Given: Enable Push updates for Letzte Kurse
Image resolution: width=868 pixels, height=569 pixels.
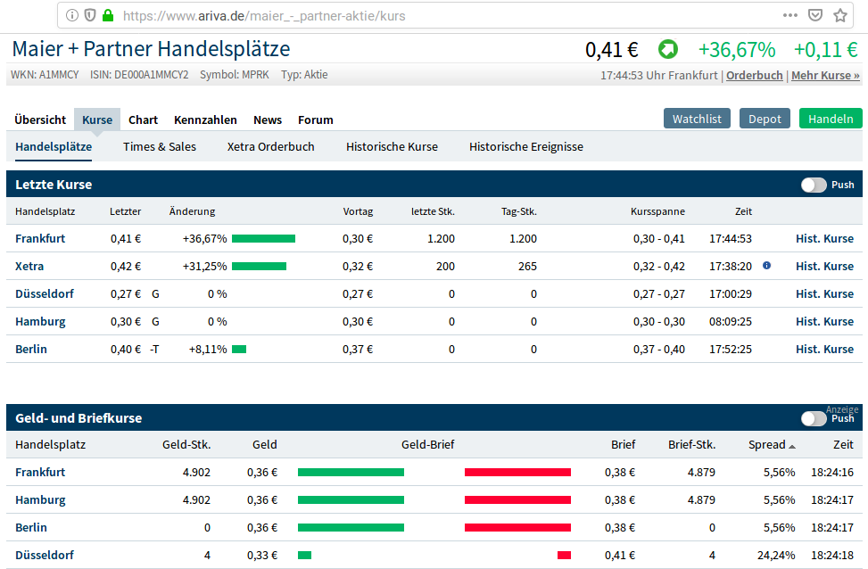Looking at the screenshot, I should point(814,185).
